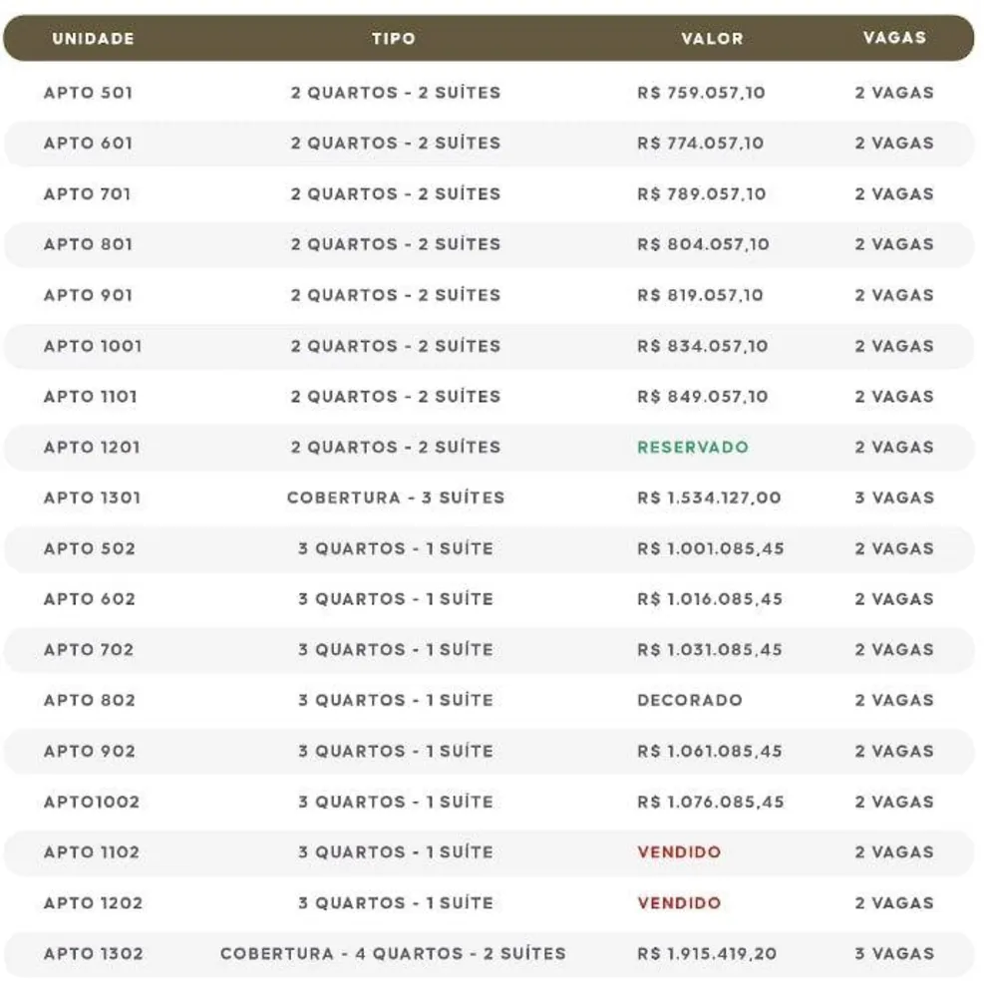Select price R$ 1.076.085,45 for APTO1002
Screen dimensions: 984x997
[x=711, y=803]
